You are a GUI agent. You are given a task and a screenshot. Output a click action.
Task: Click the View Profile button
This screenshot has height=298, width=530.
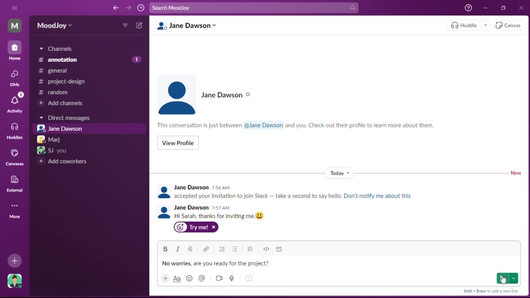178,143
